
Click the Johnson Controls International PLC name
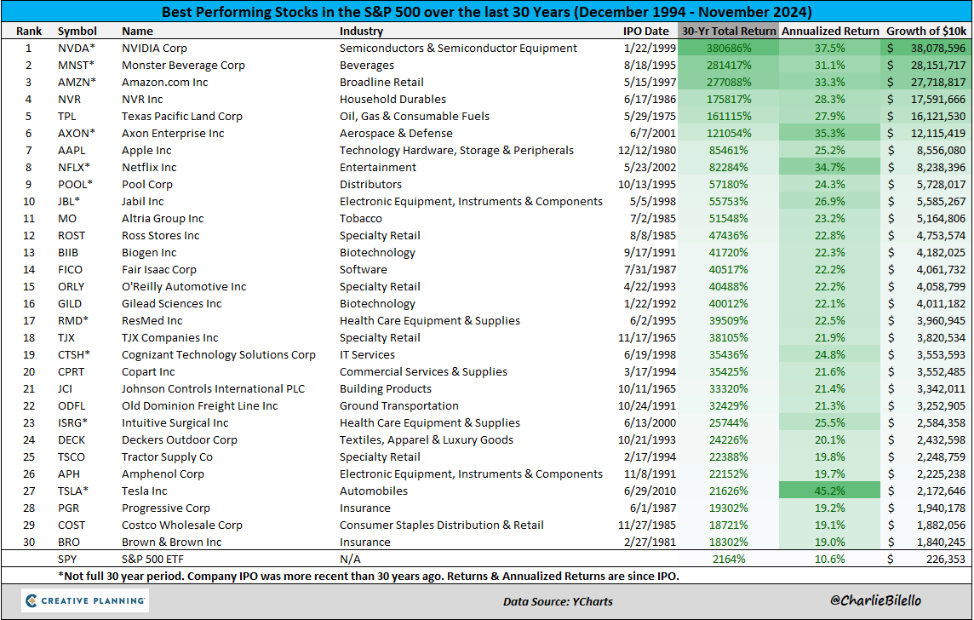[213, 389]
